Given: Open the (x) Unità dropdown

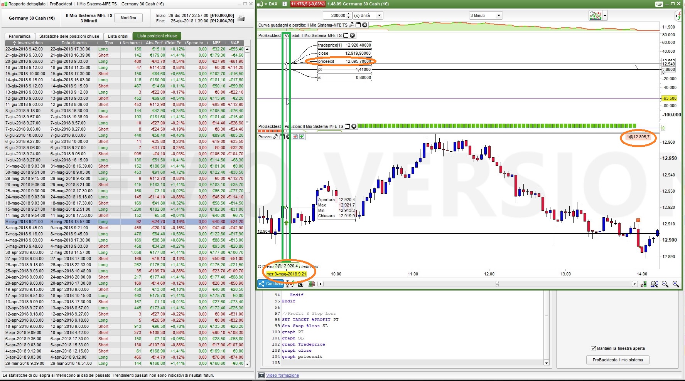Looking at the screenshot, I should click(368, 15).
